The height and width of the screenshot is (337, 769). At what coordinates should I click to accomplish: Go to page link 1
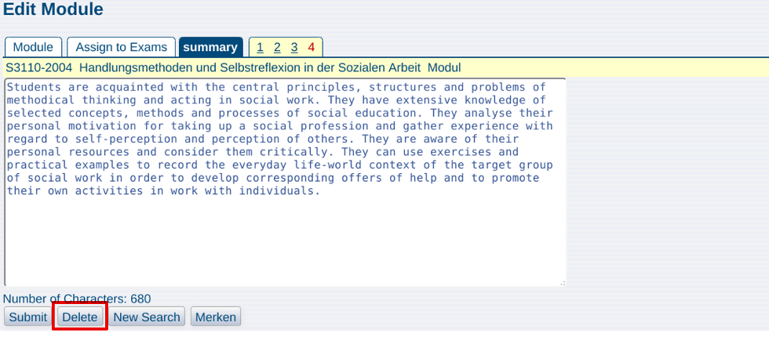(260, 48)
